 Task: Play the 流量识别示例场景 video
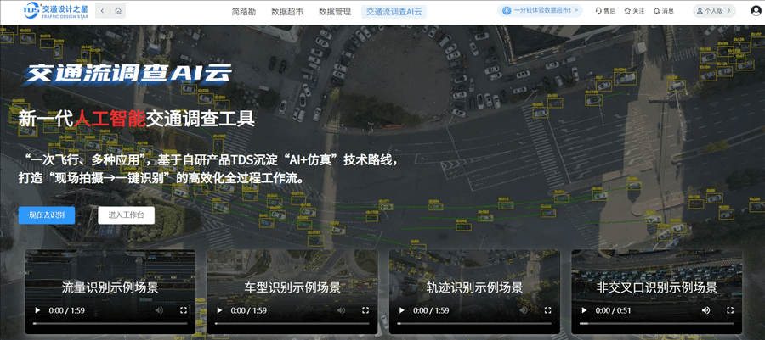pyautogui.click(x=37, y=310)
